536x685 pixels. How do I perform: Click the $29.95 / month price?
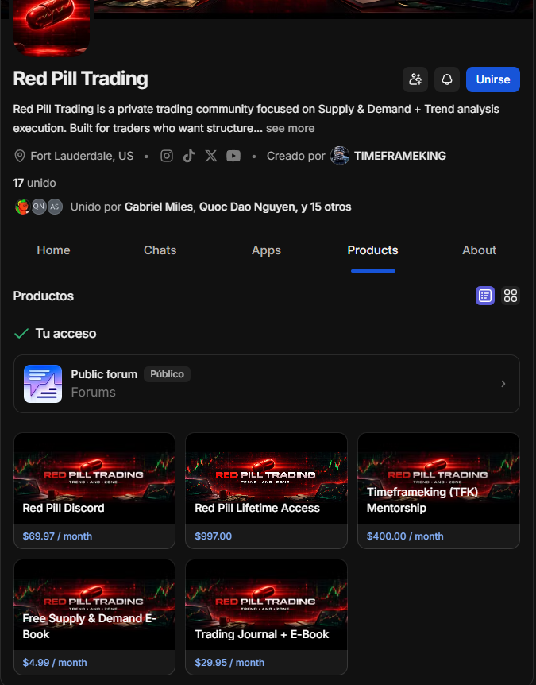pos(229,662)
